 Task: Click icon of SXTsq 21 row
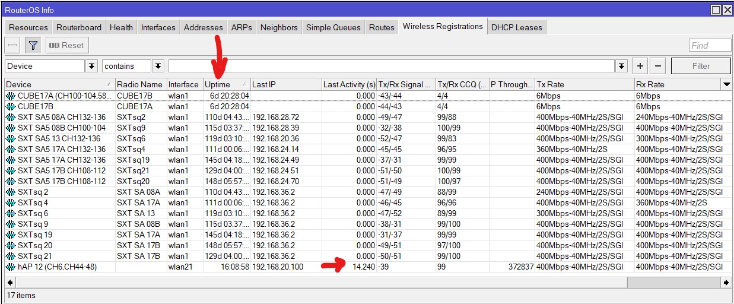(11, 256)
